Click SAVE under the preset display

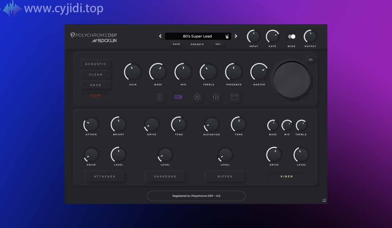[x=176, y=44]
